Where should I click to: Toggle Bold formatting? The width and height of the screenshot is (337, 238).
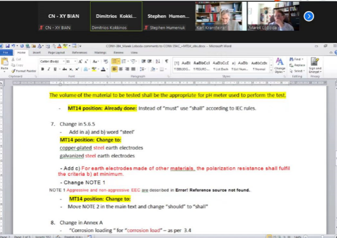42,69
